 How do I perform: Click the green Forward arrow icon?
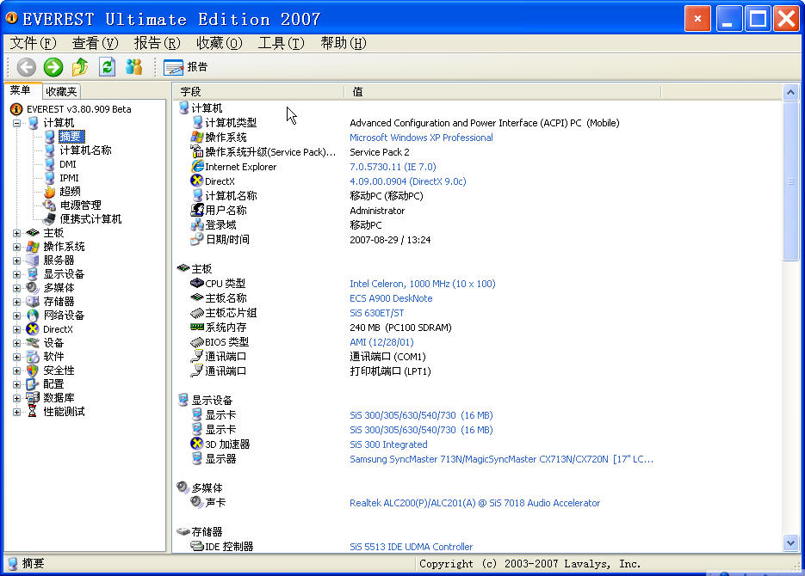pyautogui.click(x=53, y=67)
